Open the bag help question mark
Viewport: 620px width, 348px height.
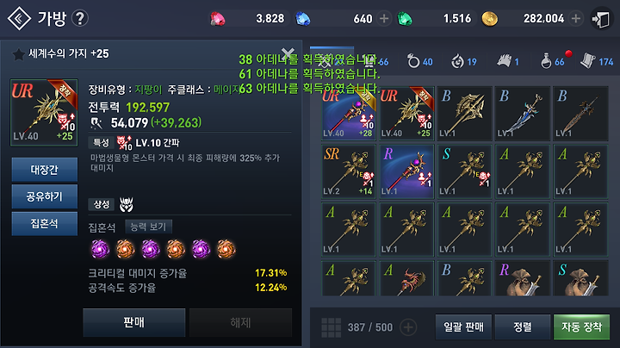80,19
